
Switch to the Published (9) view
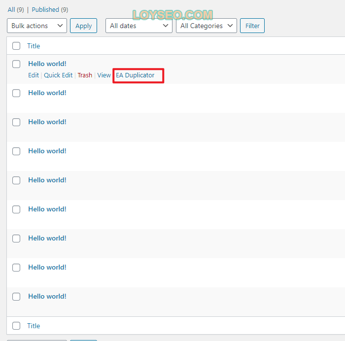tap(50, 10)
